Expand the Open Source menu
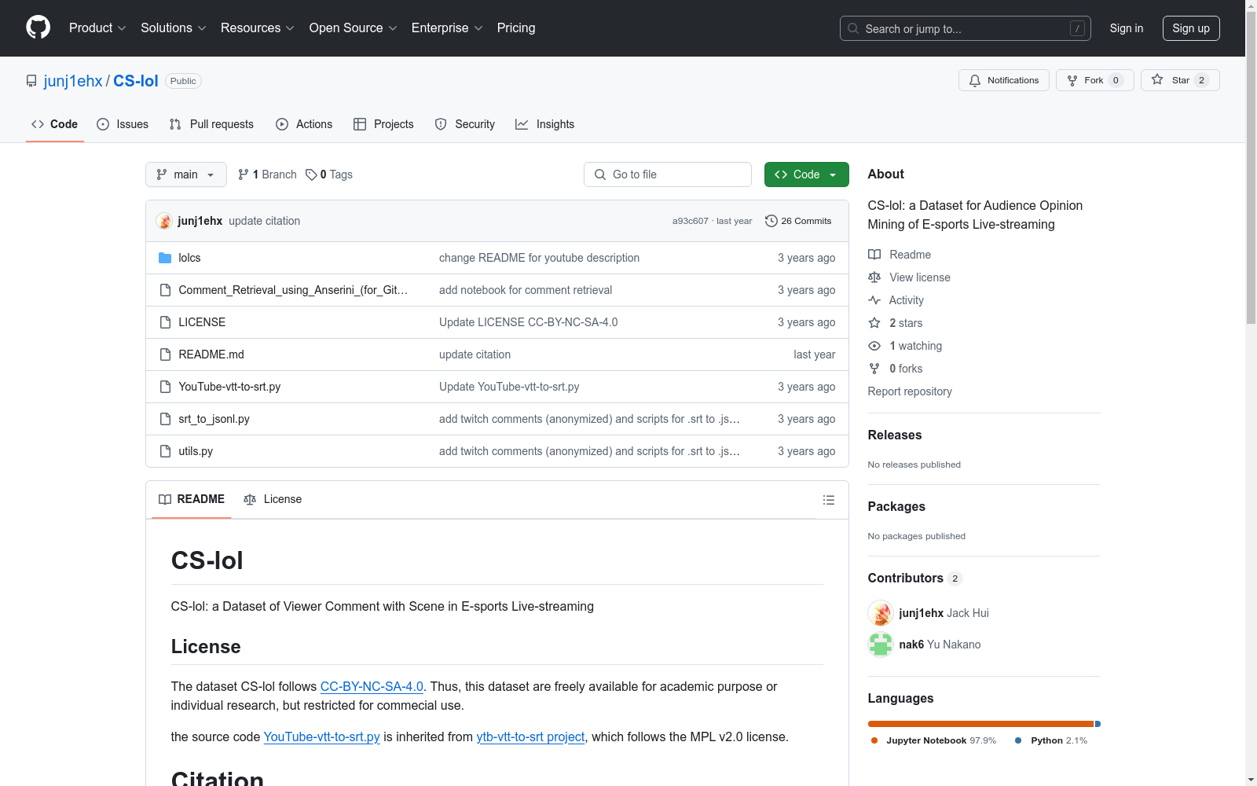The height and width of the screenshot is (786, 1257). tap(354, 28)
